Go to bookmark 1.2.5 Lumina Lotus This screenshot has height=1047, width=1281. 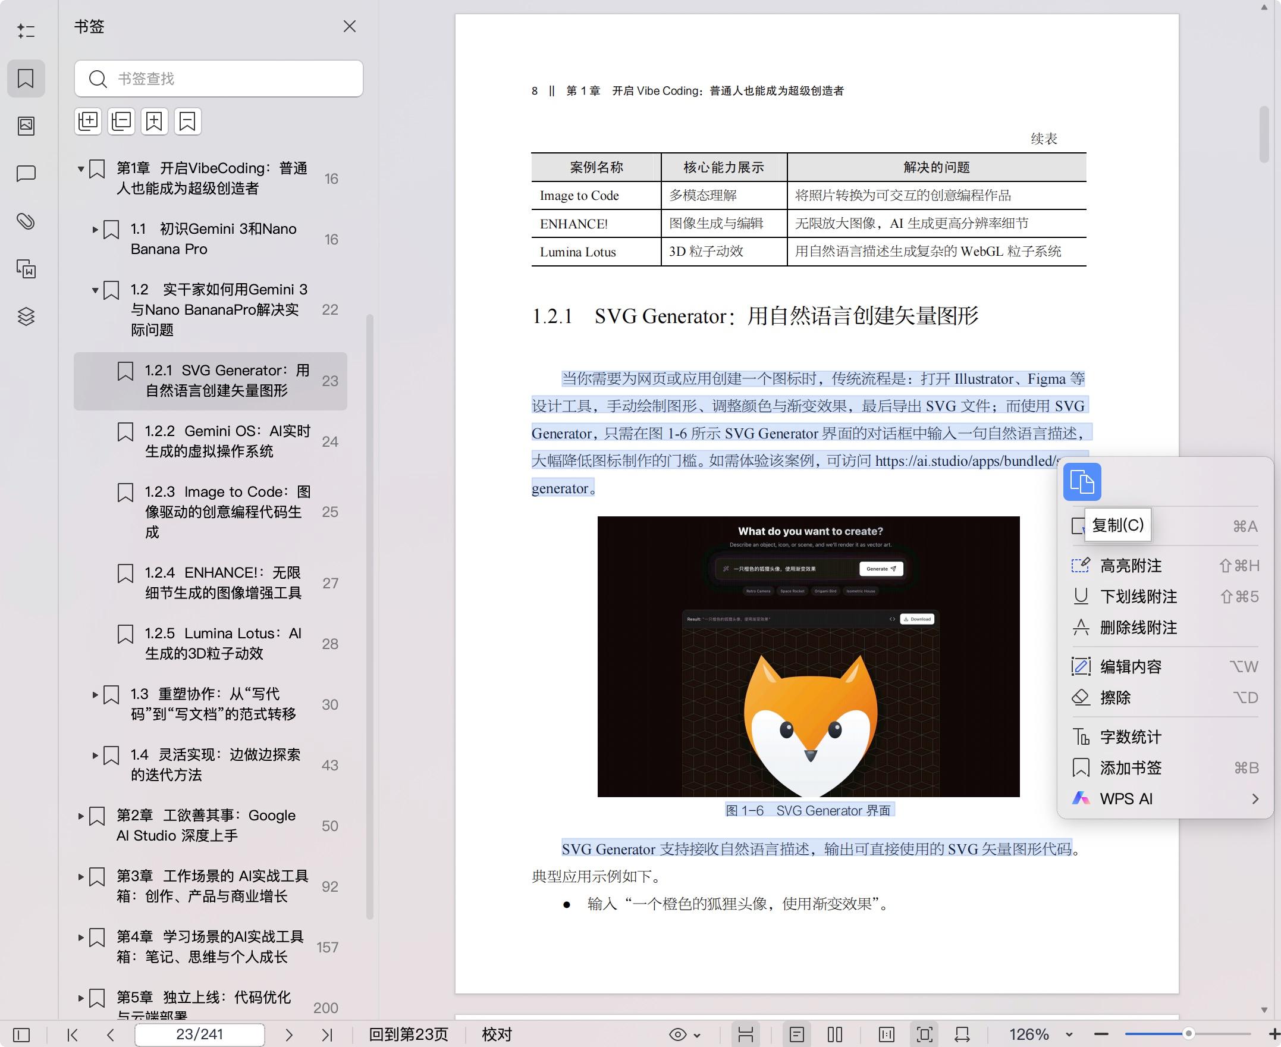[x=211, y=644]
